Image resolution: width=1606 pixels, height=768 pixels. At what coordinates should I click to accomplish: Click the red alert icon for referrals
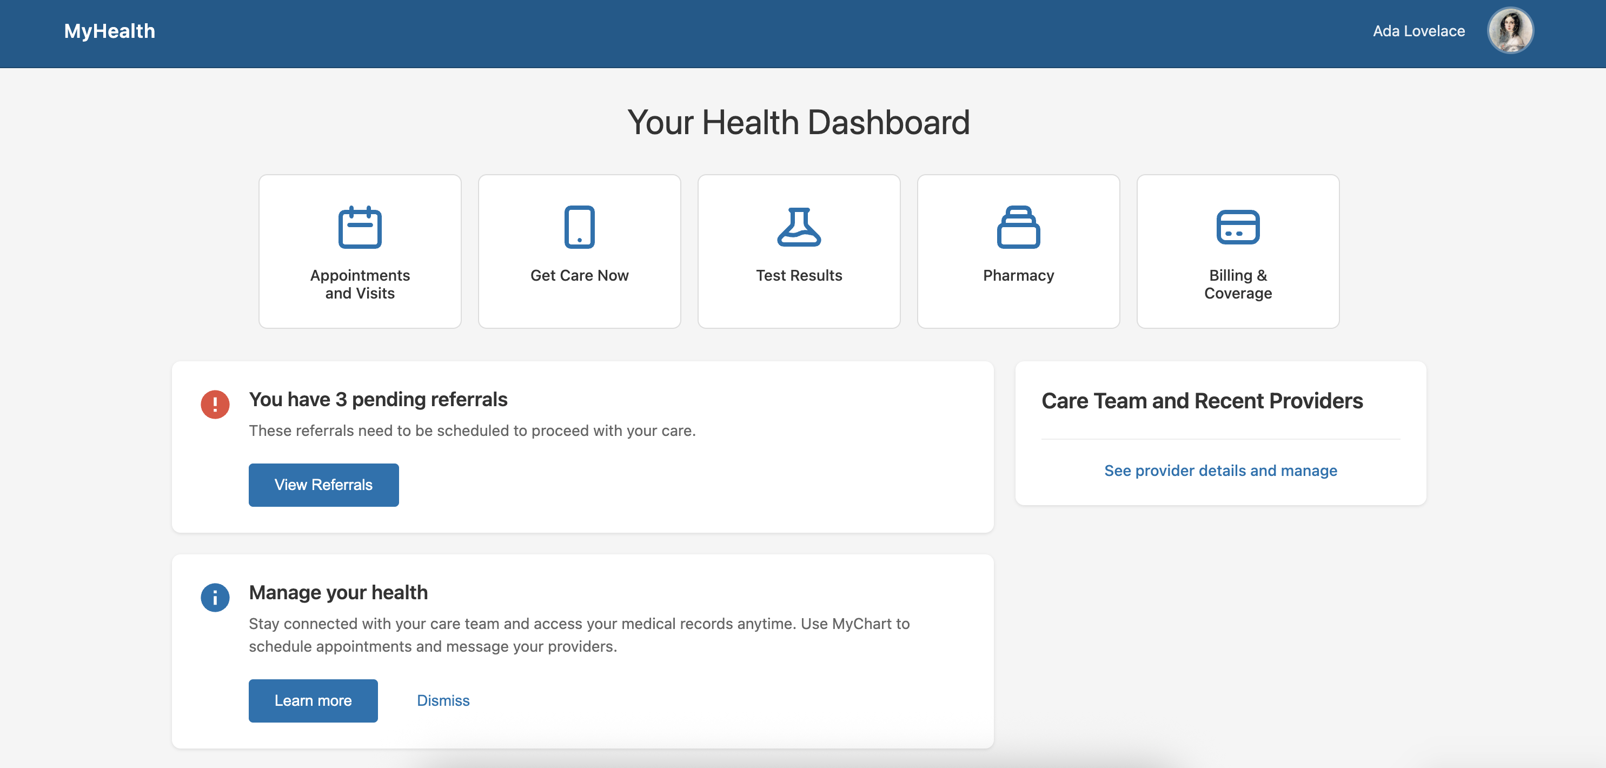click(215, 405)
